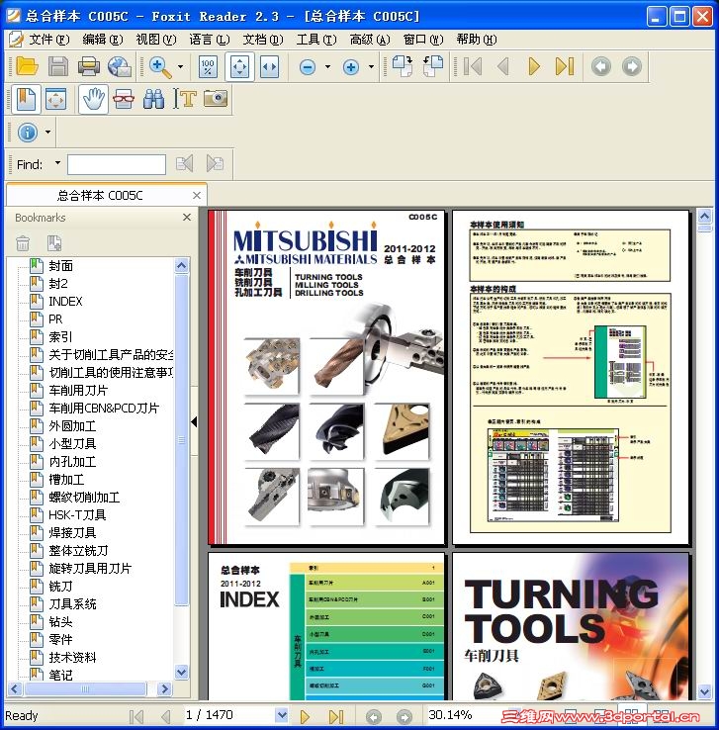Image resolution: width=719 pixels, height=730 pixels.
Task: Jump to 车削用刀片 bookmark
Action: click(78, 390)
